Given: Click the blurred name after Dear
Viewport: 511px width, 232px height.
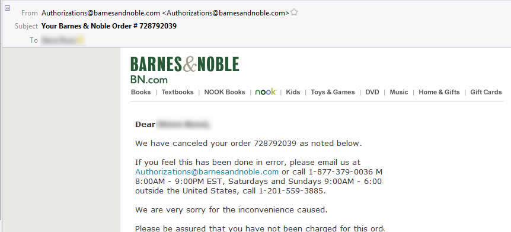Looking at the screenshot, I should coord(183,125).
